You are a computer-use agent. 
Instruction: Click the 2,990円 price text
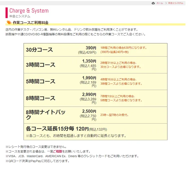pos(89,94)
